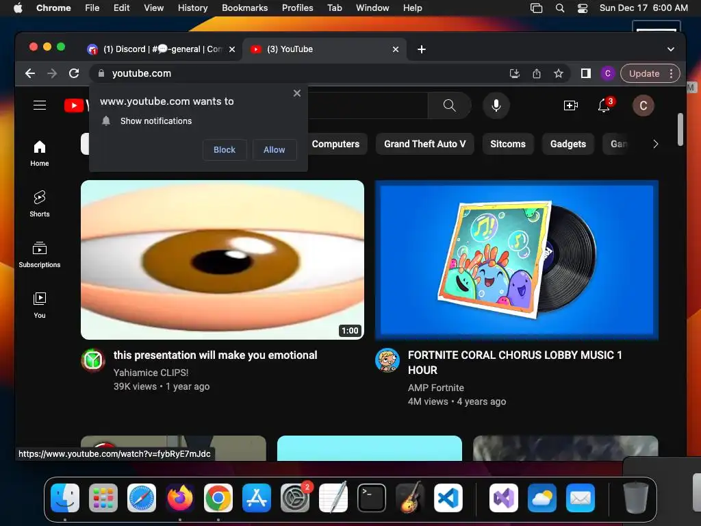Click the YouTube search magnifier button
The width and height of the screenshot is (701, 526).
449,105
